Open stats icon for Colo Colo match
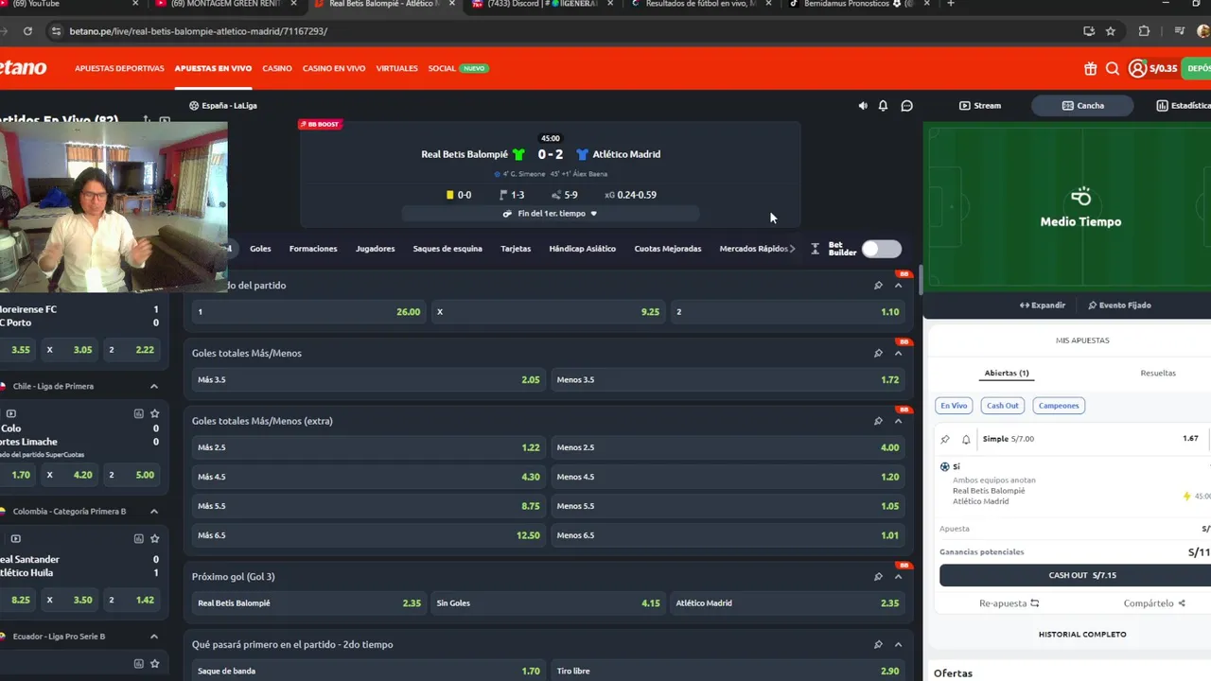 [138, 413]
